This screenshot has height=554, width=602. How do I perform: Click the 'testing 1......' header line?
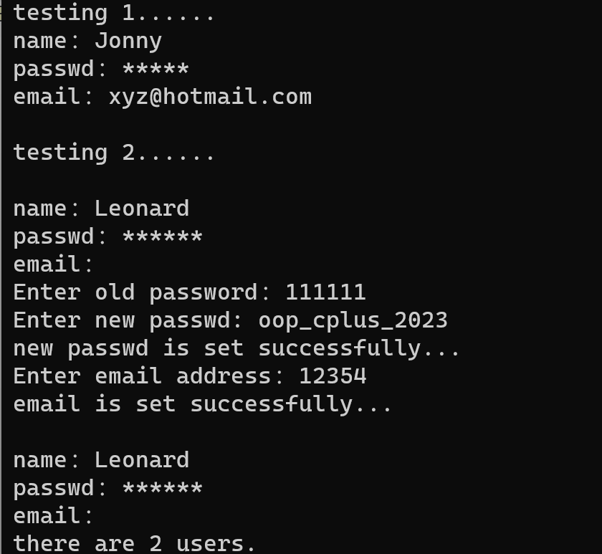114,12
